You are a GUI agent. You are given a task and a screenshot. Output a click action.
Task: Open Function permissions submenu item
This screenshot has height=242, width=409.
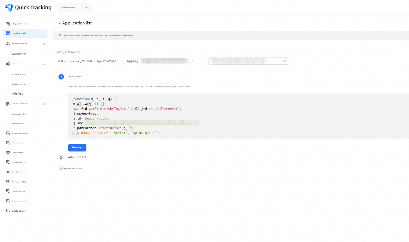(18, 74)
